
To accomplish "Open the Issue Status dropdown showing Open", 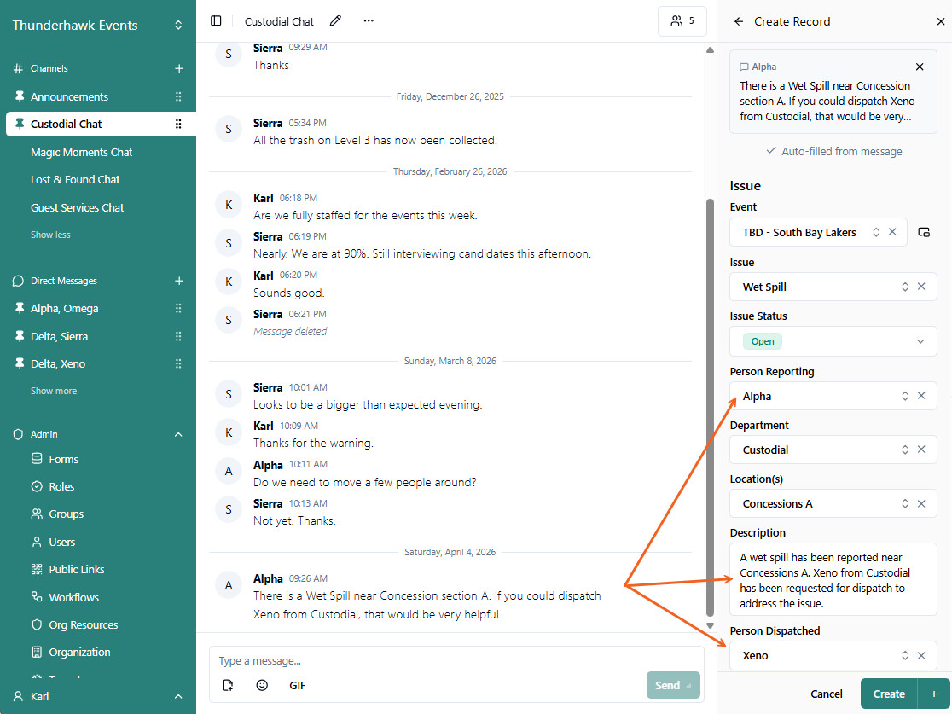I will tap(833, 341).
